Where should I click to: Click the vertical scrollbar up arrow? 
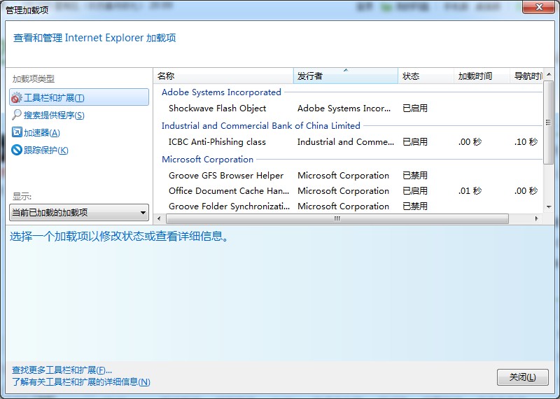(x=549, y=74)
